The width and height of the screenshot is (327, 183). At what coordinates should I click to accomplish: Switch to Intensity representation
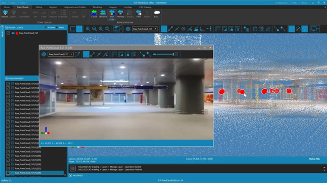120,14
